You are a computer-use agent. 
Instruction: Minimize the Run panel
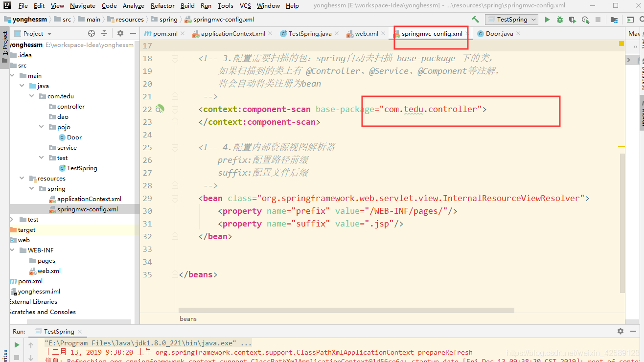click(x=634, y=331)
